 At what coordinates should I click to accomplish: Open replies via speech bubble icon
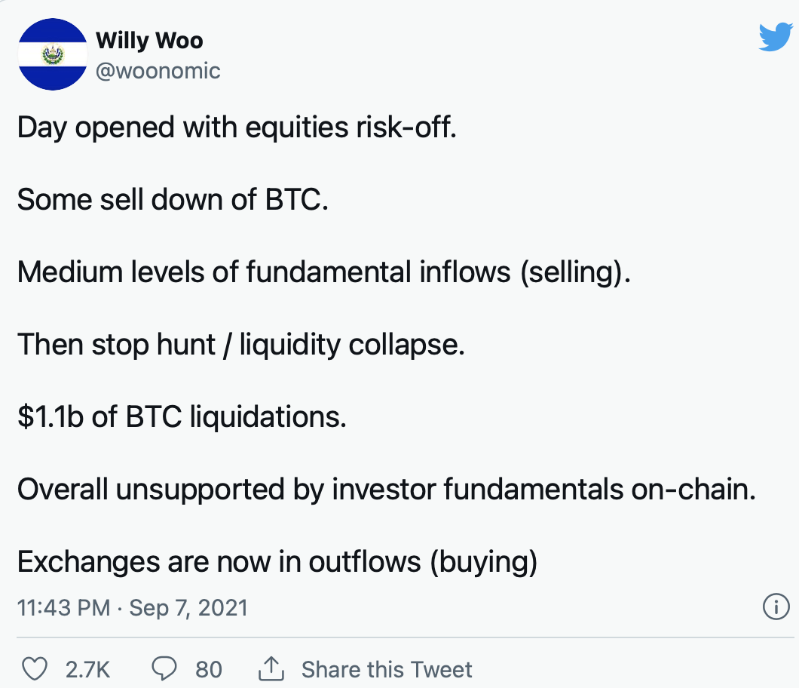click(164, 668)
